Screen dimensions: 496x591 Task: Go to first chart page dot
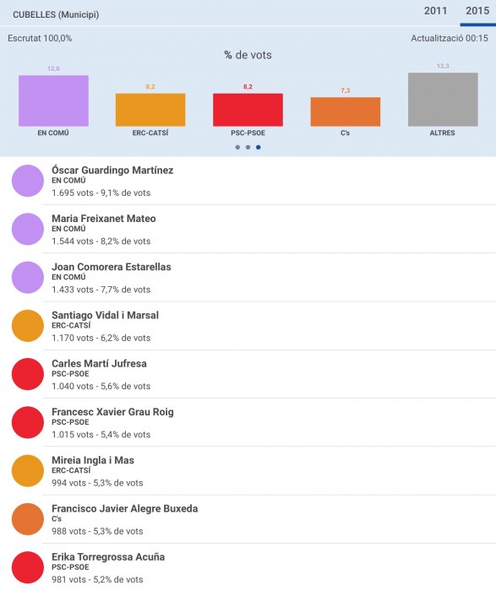click(x=237, y=148)
